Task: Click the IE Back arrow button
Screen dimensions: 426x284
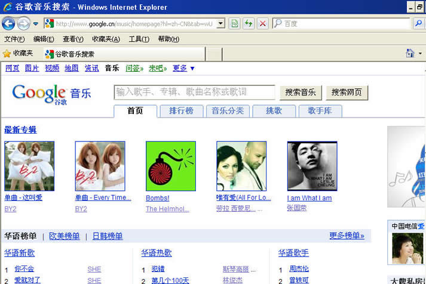Action: [x=8, y=24]
